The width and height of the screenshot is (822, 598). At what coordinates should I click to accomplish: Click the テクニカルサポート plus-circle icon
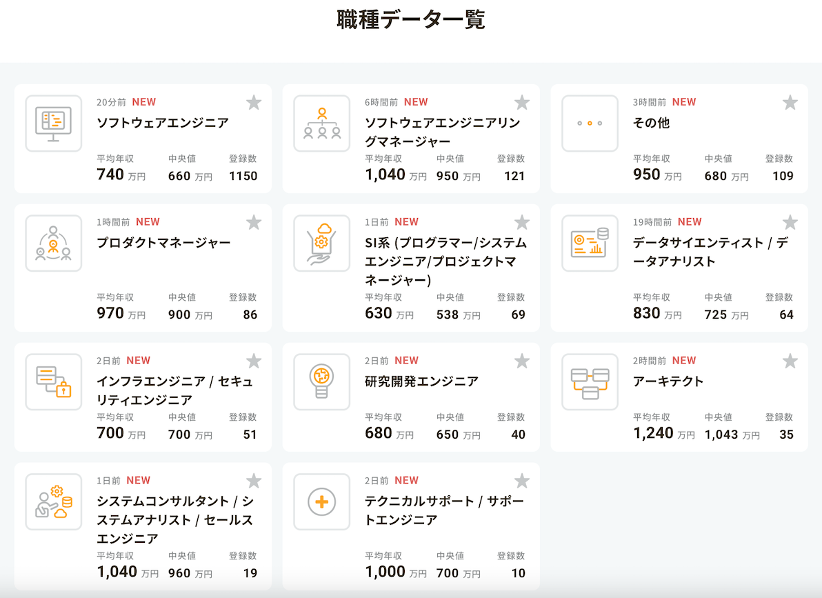(x=321, y=502)
